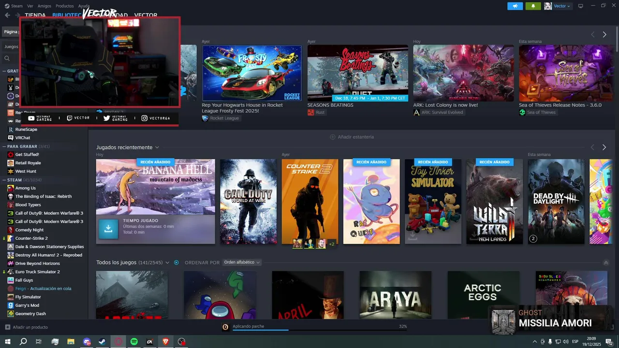619x348 pixels.
Task: Open Windows notification center icon
Action: 609,342
